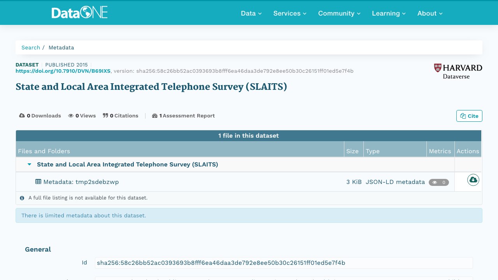Click the Citations quote icon
The height and width of the screenshot is (280, 498).
105,115
